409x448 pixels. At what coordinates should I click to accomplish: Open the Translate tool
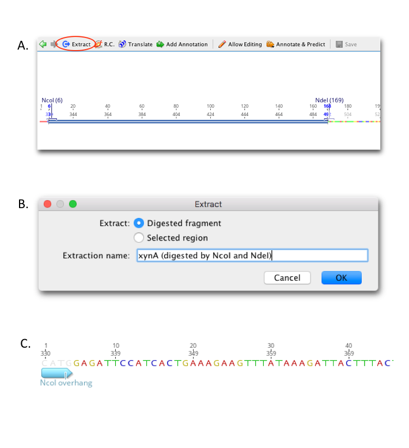tap(122, 44)
